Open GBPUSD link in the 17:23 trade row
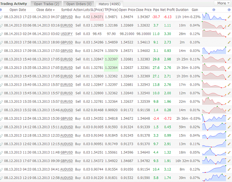This screenshot has width=232, height=182. tap(66, 17)
